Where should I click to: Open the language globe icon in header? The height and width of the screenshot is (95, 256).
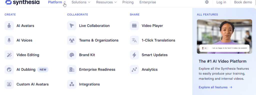(x=207, y=2)
